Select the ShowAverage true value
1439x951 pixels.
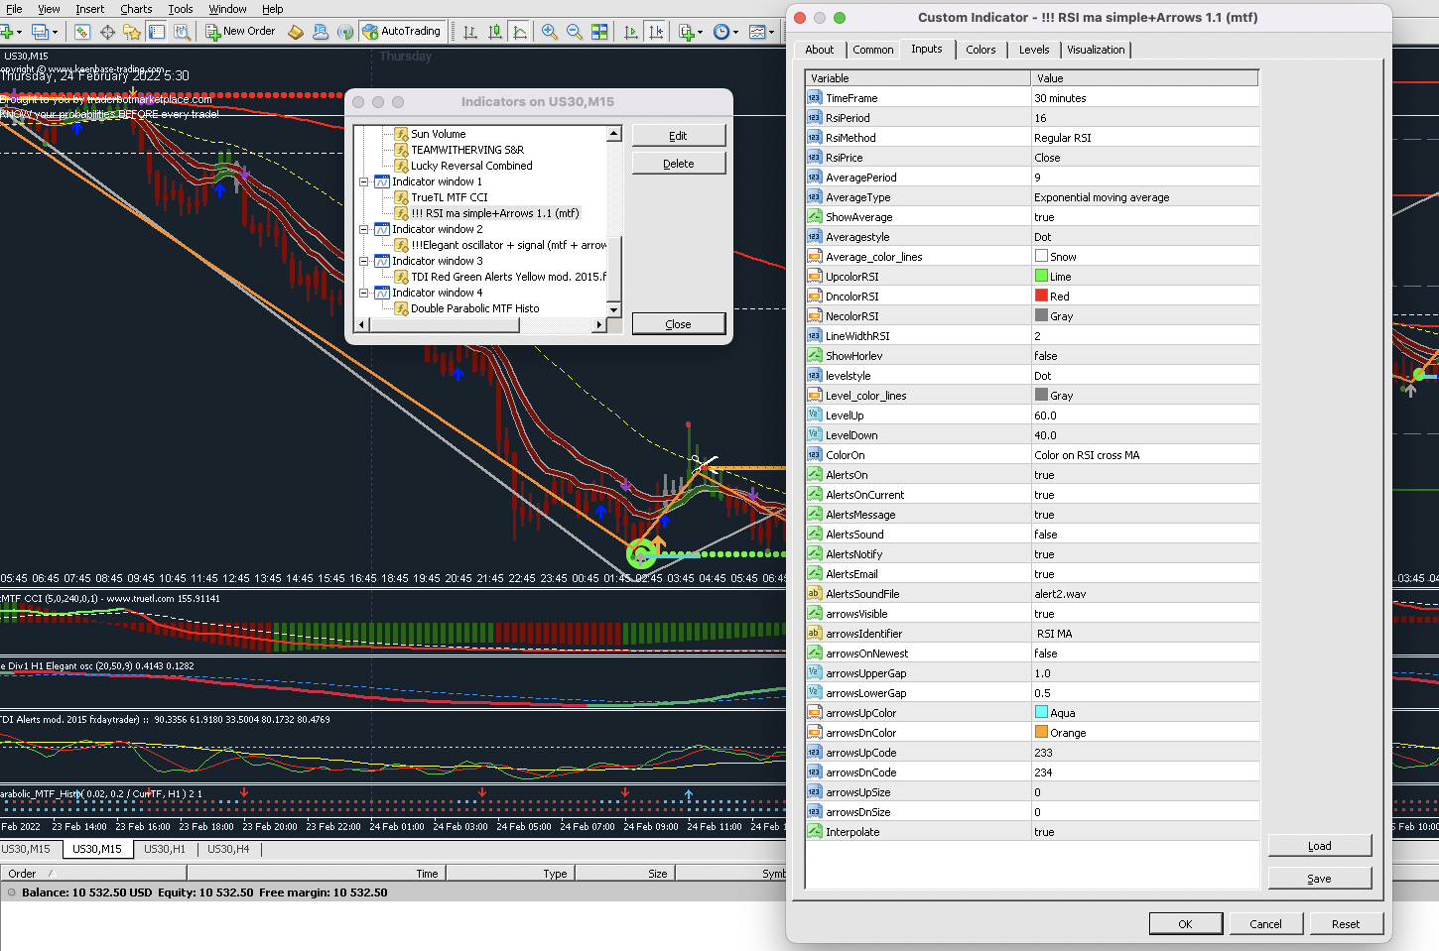(x=1144, y=217)
